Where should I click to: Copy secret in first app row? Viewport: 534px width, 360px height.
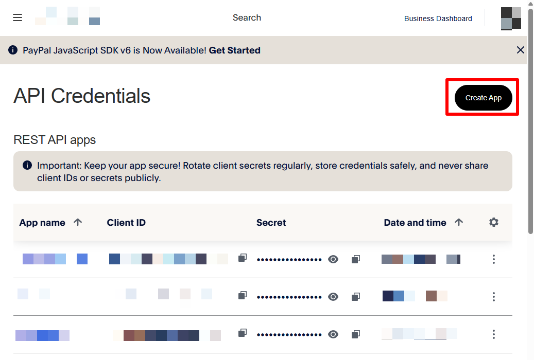coord(355,259)
